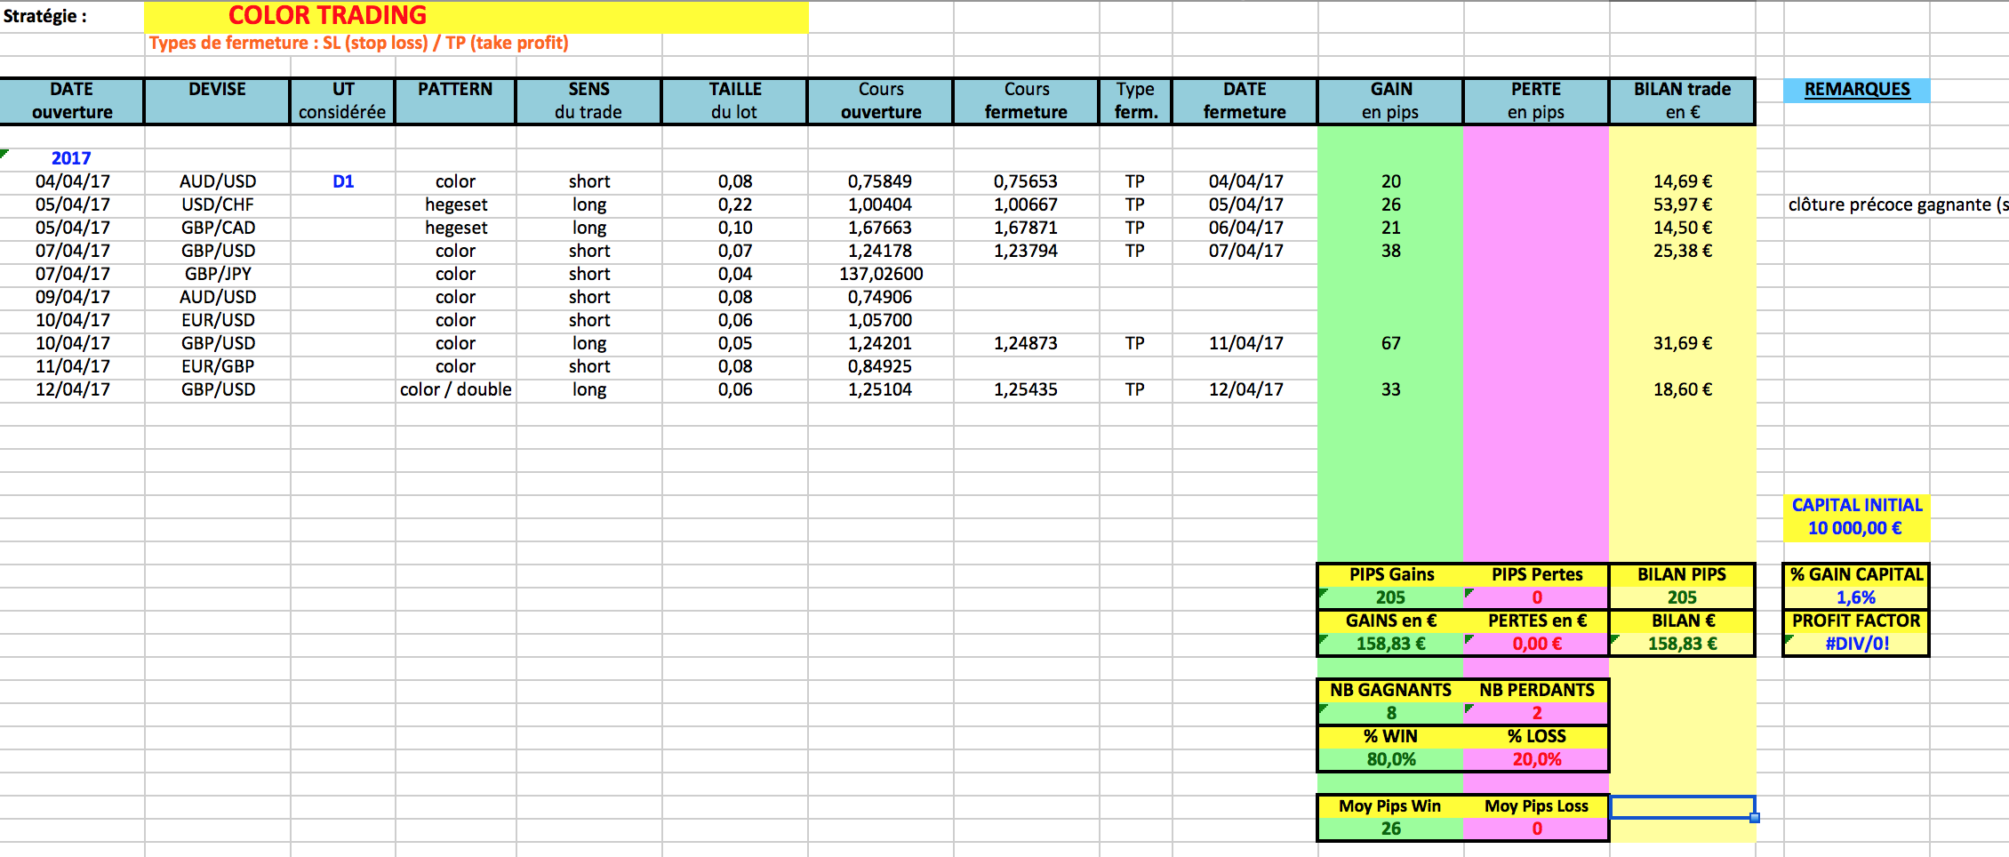Select the 137,02600 opening price cell

[x=881, y=274]
